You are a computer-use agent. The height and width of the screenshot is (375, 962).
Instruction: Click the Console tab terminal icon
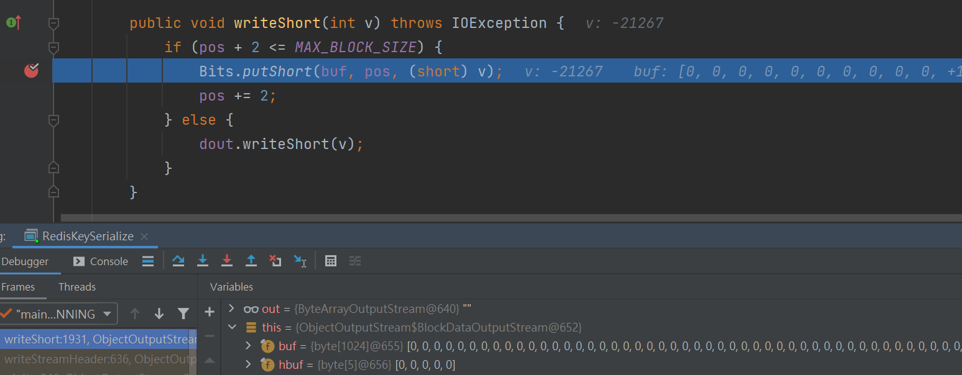click(79, 261)
